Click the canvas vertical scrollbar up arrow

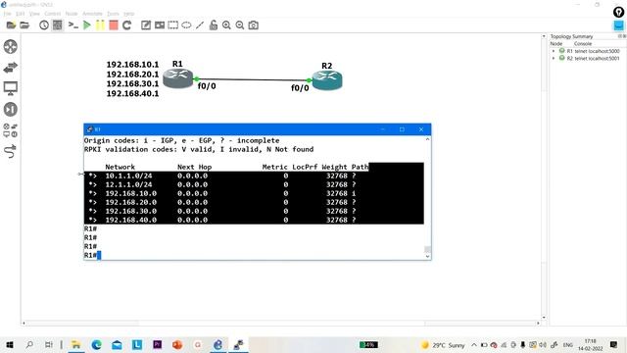tap(544, 36)
